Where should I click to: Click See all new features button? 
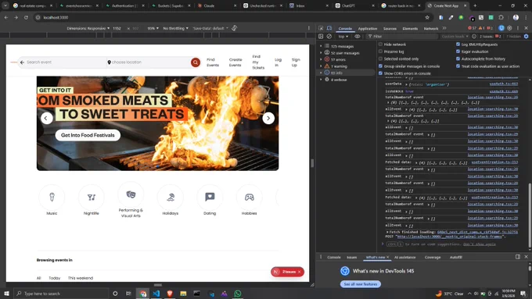tap(361, 284)
